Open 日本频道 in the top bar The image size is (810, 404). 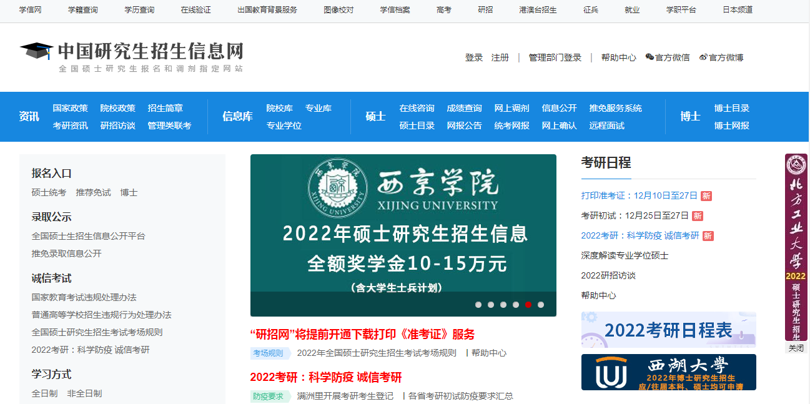[738, 10]
